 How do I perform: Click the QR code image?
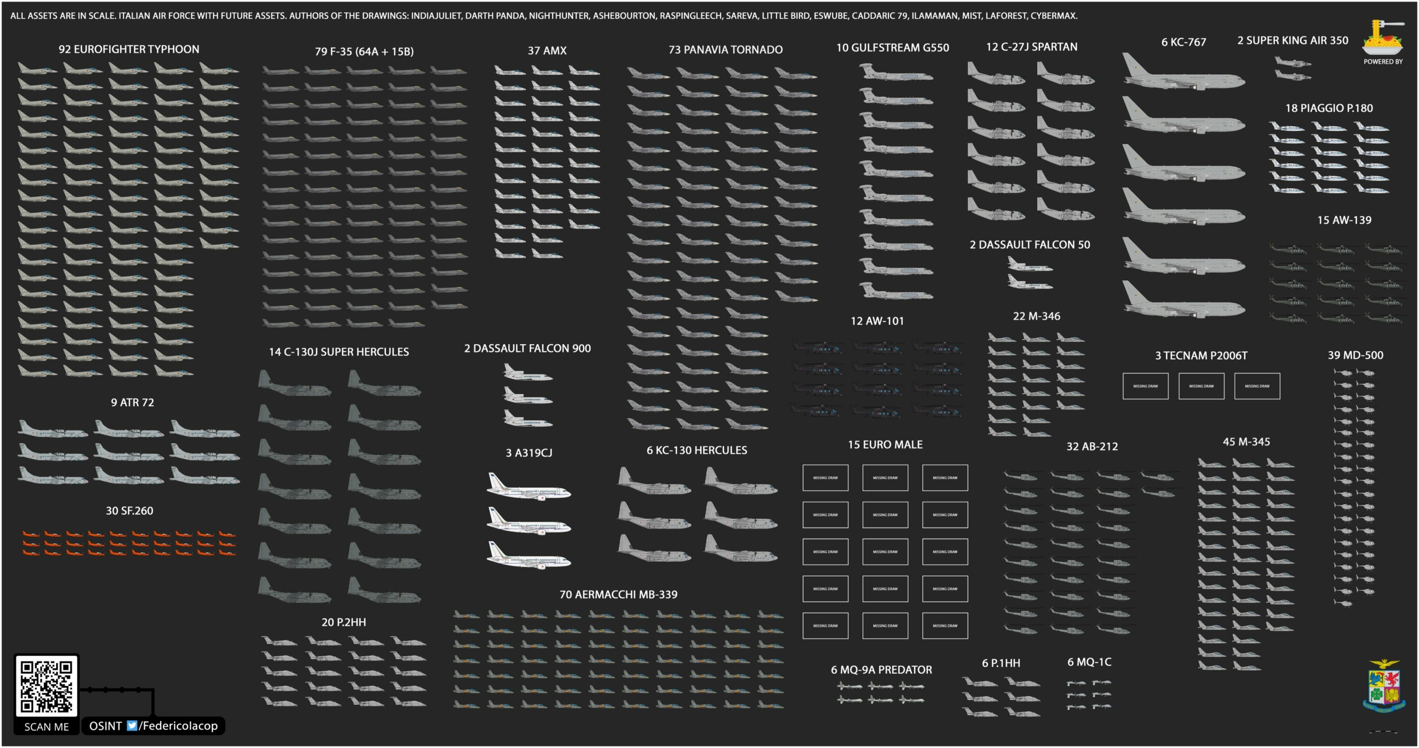pos(46,686)
